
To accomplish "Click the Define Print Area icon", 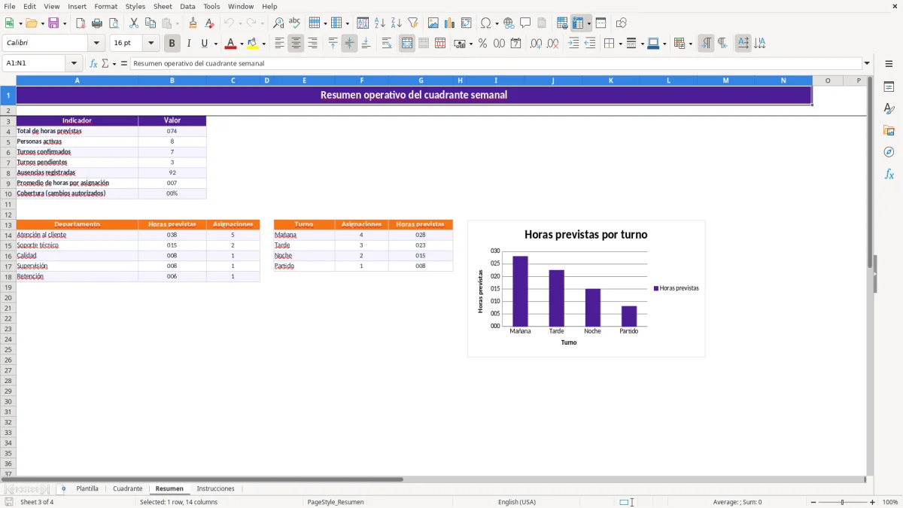I will 562,23.
